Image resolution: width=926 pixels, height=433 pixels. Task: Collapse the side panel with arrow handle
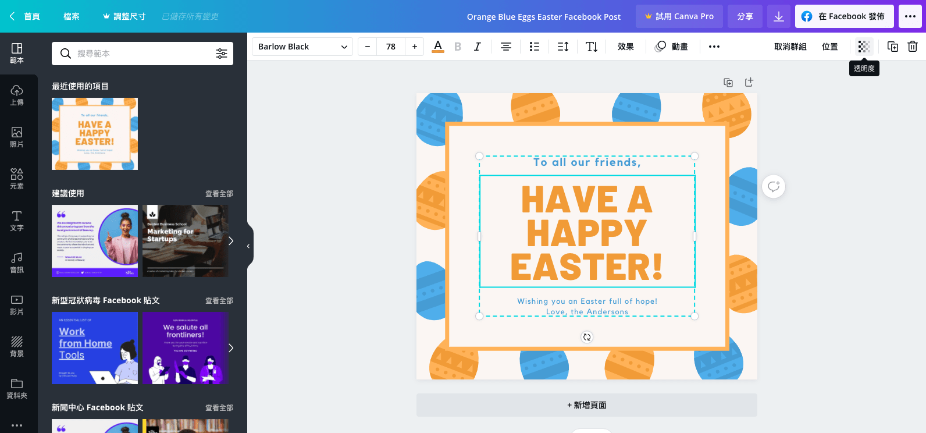point(249,246)
